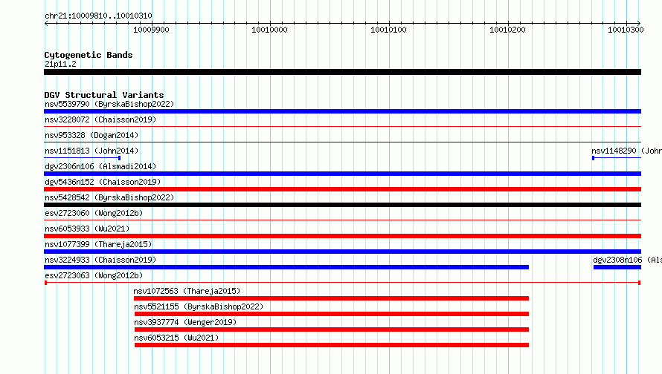Open variant label nsv3937774 (Wenger2019)
The height and width of the screenshot is (374, 662).
click(x=185, y=322)
